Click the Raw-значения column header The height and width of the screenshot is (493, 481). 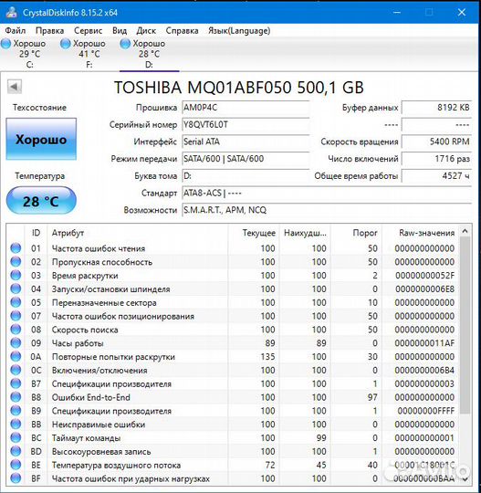421,233
